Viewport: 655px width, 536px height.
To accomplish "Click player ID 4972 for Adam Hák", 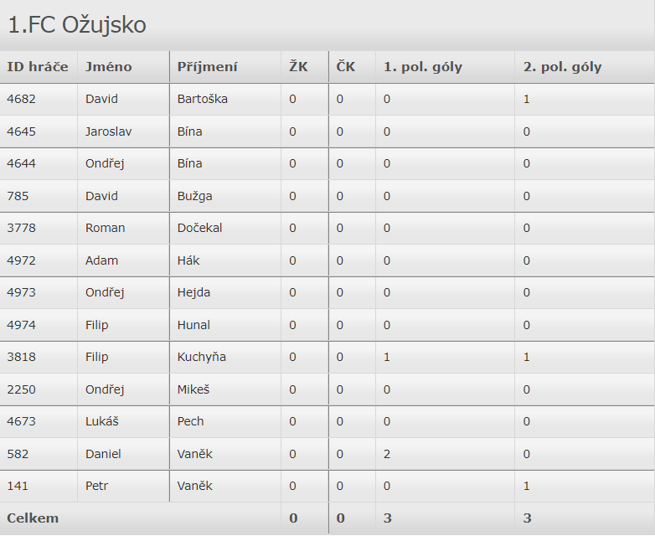I will [22, 260].
